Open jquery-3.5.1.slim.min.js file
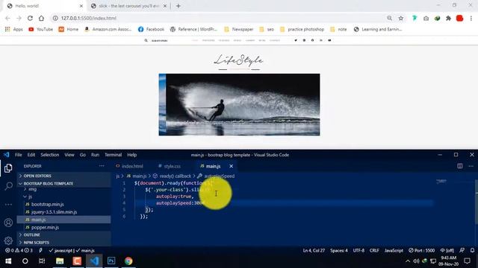 click(54, 211)
